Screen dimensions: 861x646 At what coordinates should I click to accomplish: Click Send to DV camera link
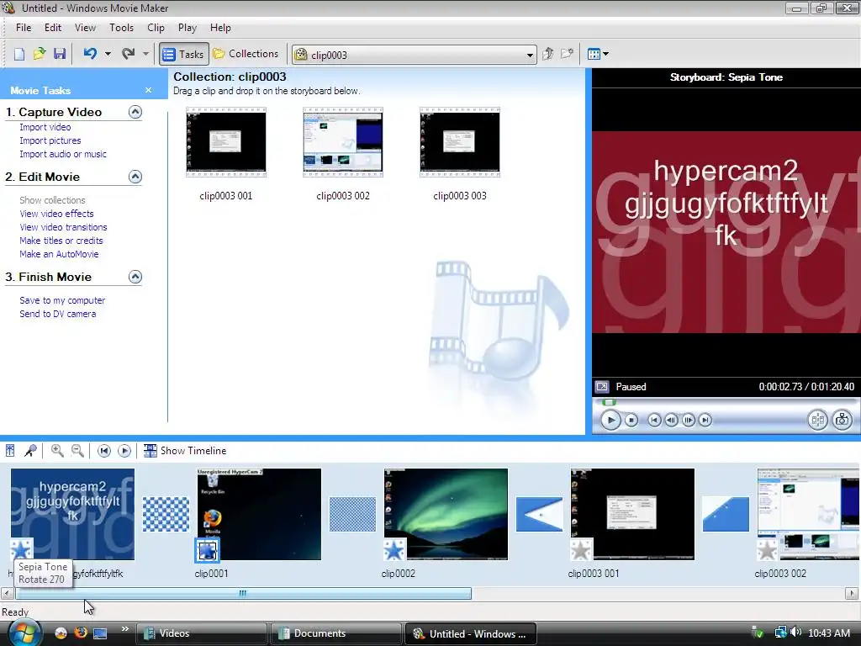(58, 315)
